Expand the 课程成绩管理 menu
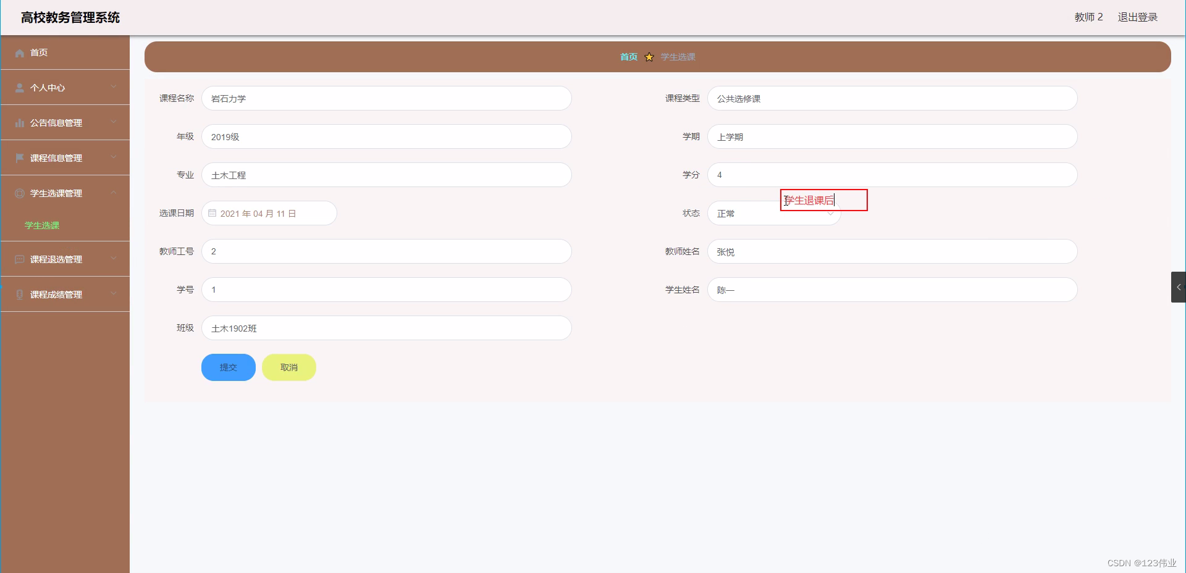The height and width of the screenshot is (573, 1186). pos(113,294)
